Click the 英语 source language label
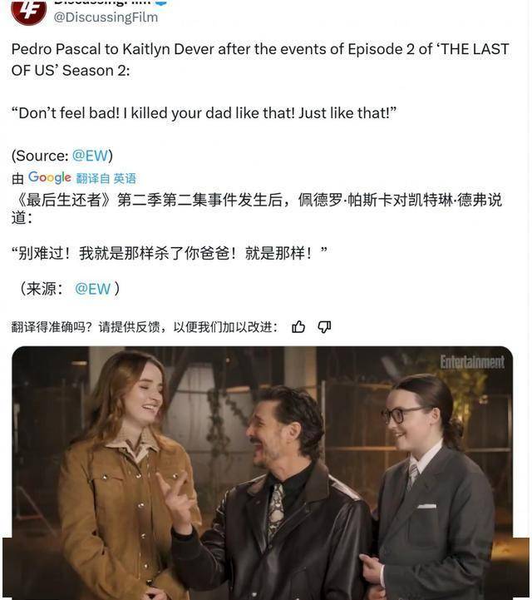 pyautogui.click(x=125, y=178)
